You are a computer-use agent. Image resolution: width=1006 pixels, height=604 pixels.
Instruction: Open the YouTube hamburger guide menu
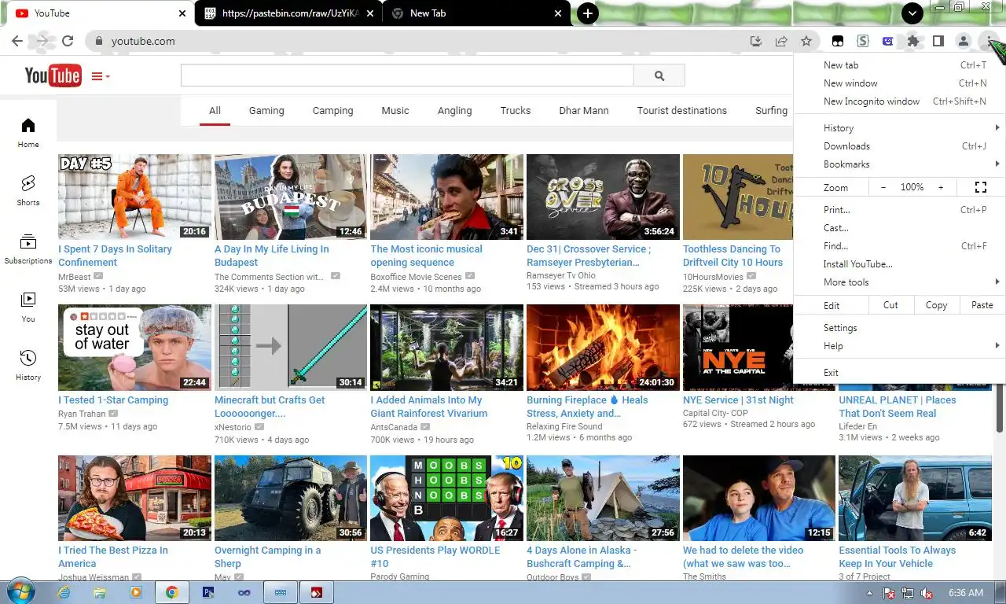101,76
